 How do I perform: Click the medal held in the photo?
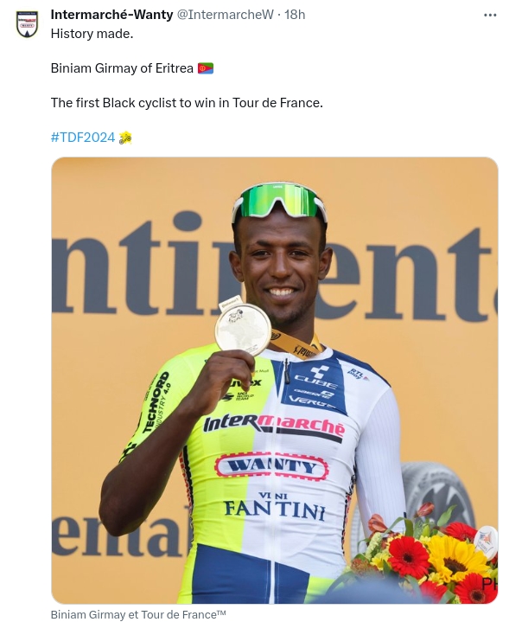coord(243,330)
